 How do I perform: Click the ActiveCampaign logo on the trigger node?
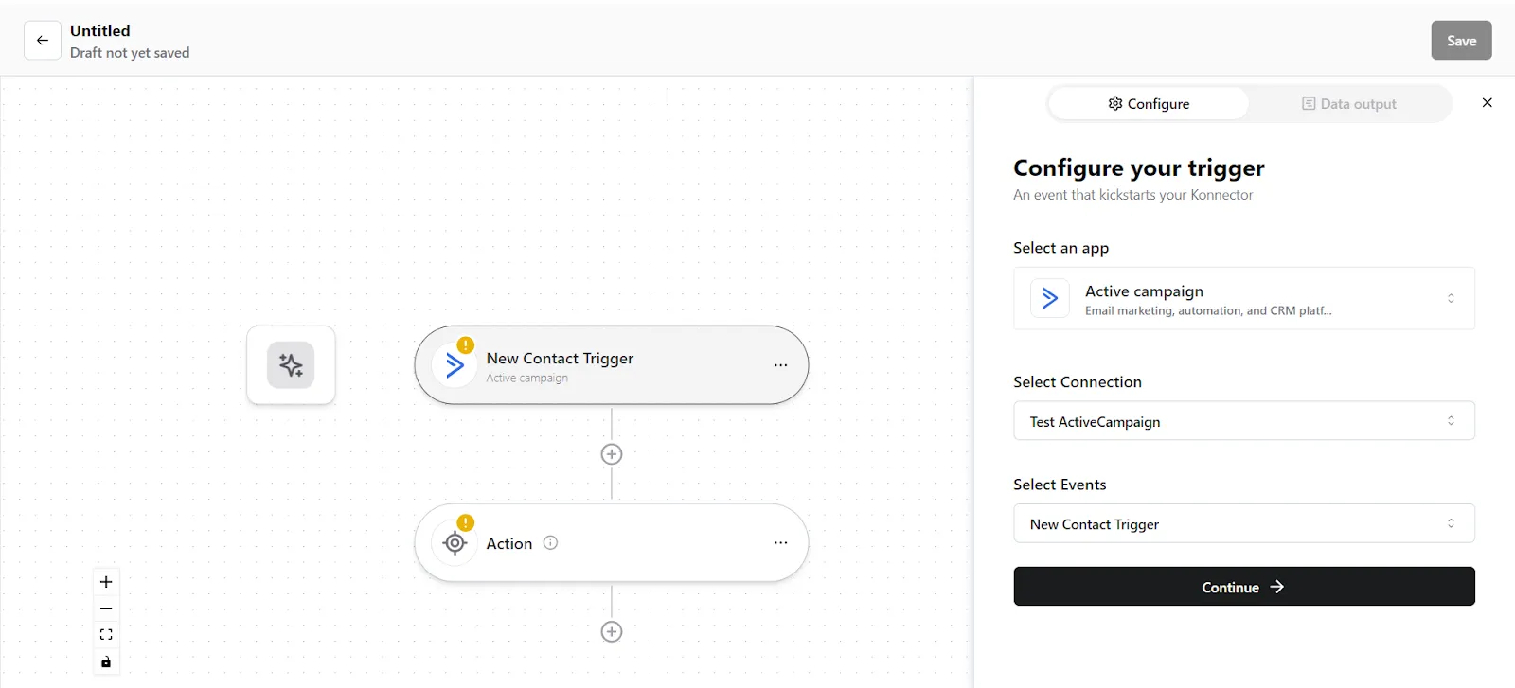[x=454, y=365]
